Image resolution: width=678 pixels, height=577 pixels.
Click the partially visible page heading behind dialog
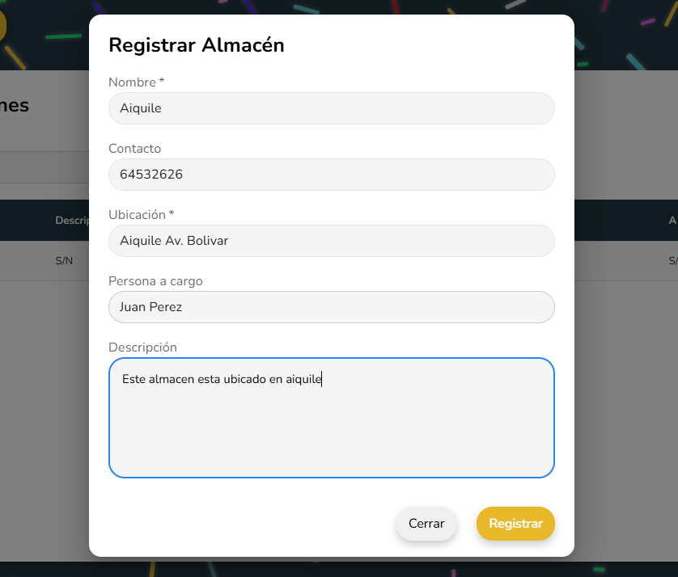tap(15, 105)
